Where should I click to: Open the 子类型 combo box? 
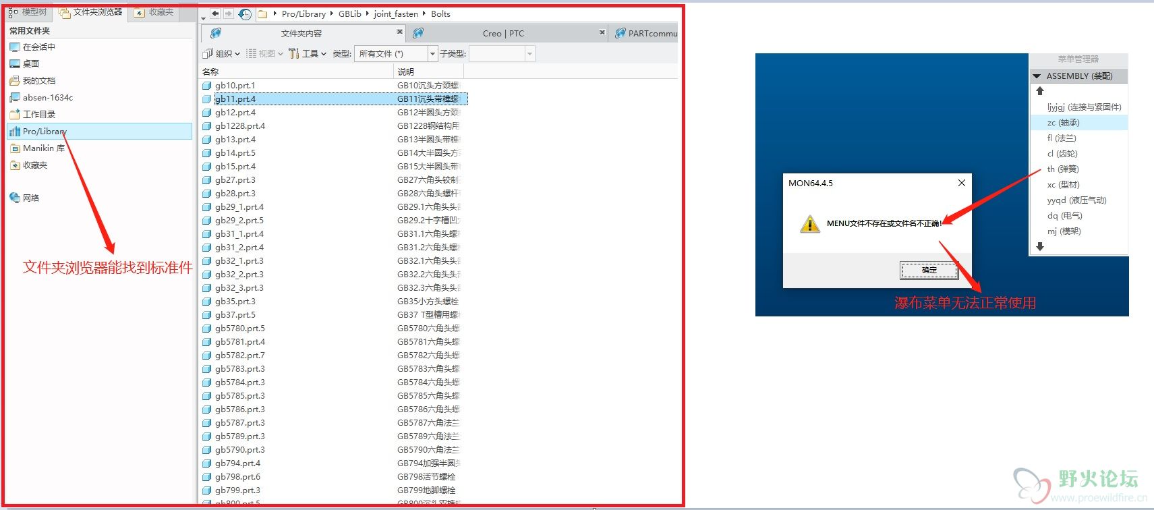(502, 53)
